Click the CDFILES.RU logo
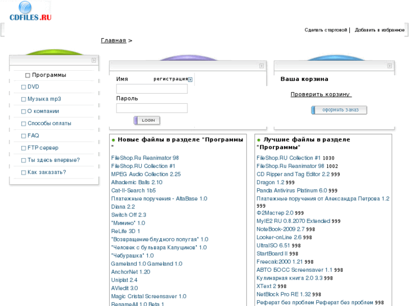This screenshot has height=306, width=409. 30,11
